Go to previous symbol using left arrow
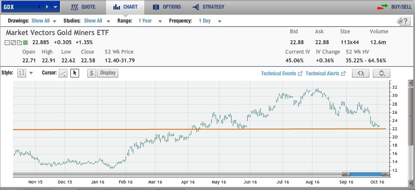Image resolution: width=415 pixels, height=190 pixels. coord(39,7)
